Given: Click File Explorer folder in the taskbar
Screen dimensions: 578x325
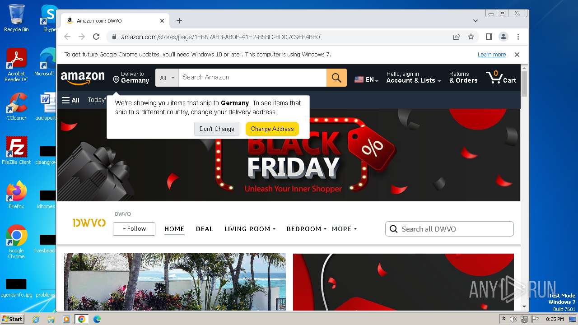Looking at the screenshot, I should pyautogui.click(x=51, y=319).
